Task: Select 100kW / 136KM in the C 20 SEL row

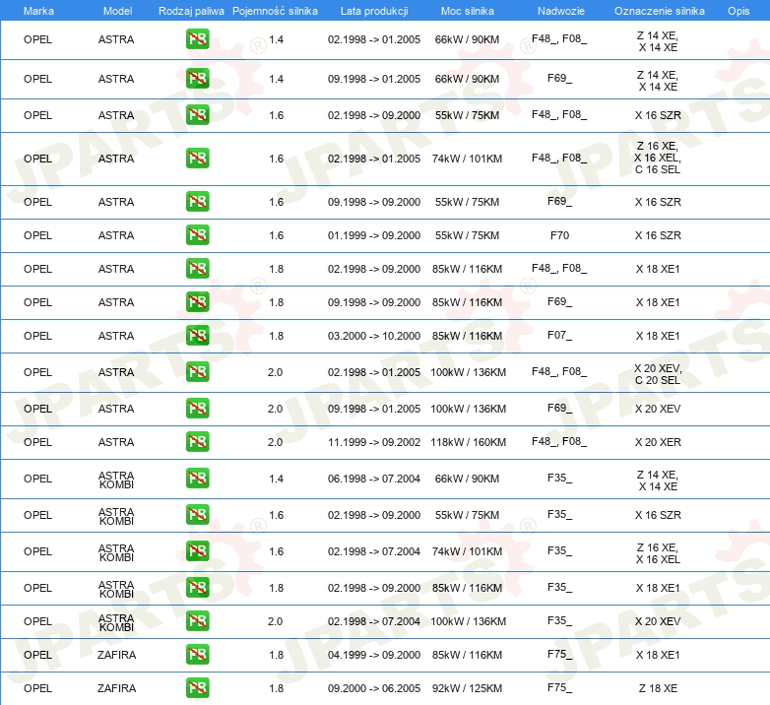Action: [x=468, y=371]
